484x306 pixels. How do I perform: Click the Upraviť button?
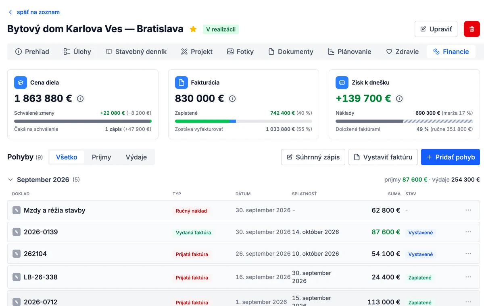tap(436, 29)
